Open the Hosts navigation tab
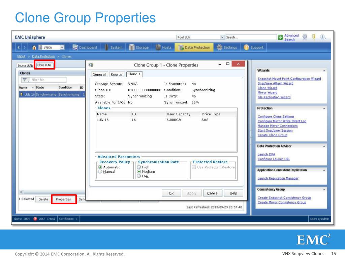This screenshot has height=258, width=345. (163, 47)
